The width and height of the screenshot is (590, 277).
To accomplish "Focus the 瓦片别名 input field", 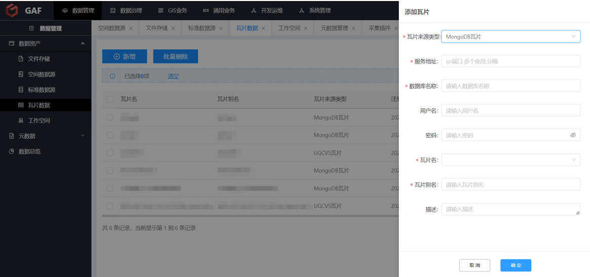I will pyautogui.click(x=510, y=184).
